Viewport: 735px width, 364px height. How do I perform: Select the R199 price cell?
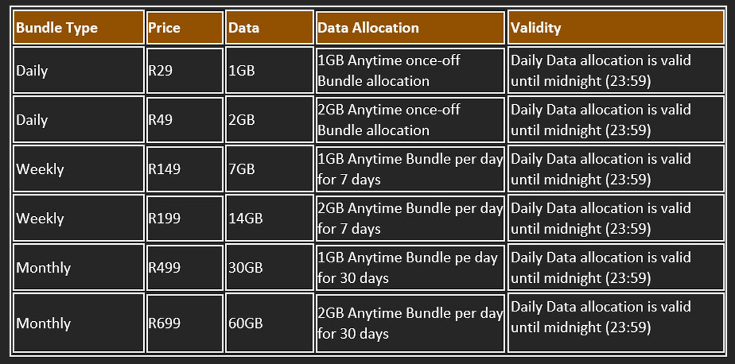coord(164,218)
